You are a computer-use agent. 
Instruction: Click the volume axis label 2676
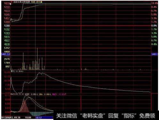(x=7, y=59)
